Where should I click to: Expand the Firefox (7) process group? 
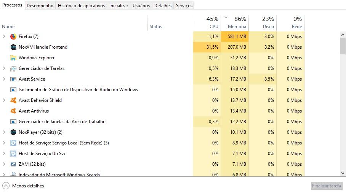tap(4, 36)
